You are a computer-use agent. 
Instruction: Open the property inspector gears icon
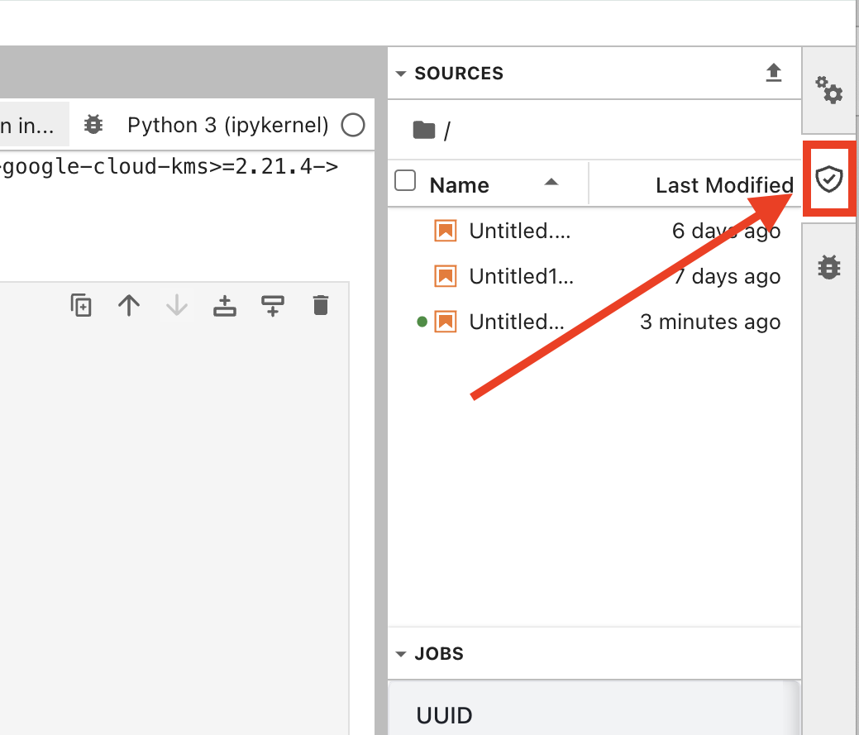click(x=828, y=90)
